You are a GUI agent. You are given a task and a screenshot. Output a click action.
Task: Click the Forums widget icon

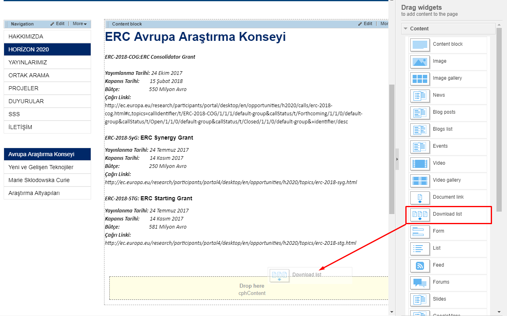420,282
